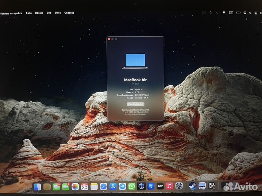Click the serial number value
This screenshot has height=196, width=262.
click(142, 95)
